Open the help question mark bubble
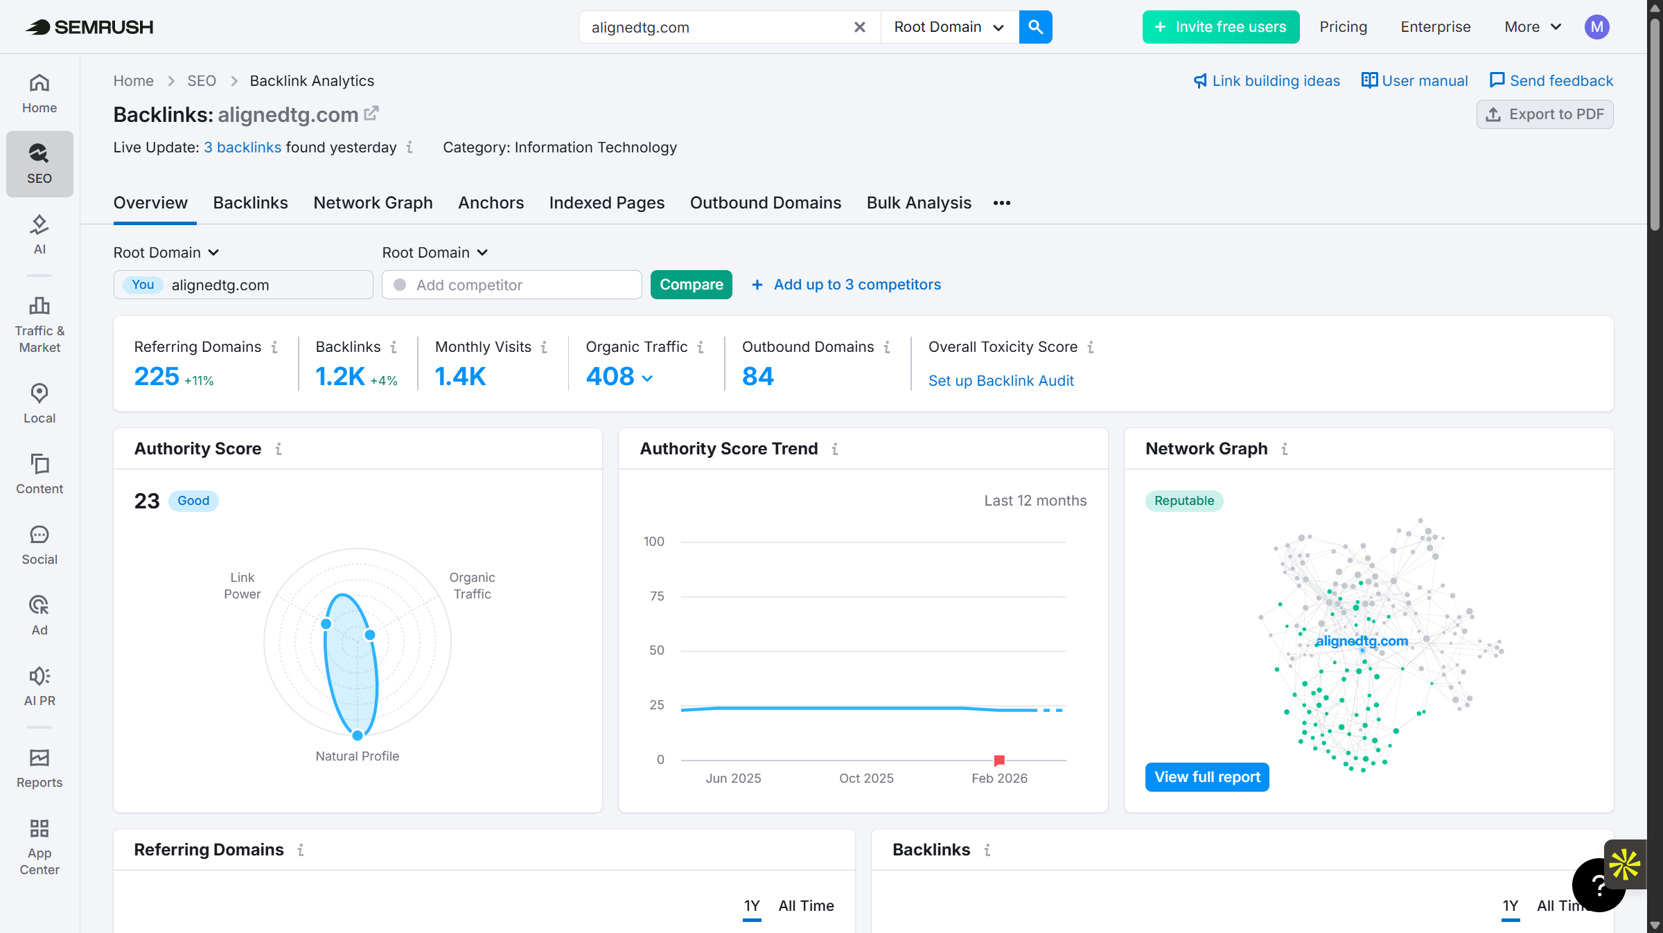Screen dimensions: 1663x933 pos(1599,885)
